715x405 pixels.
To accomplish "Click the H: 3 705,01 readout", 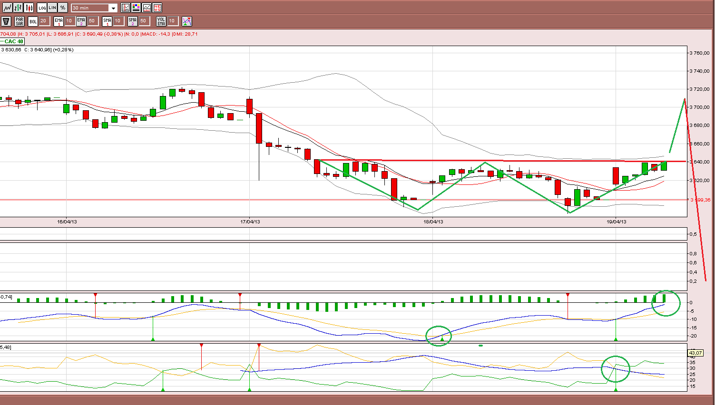I will coord(32,34).
